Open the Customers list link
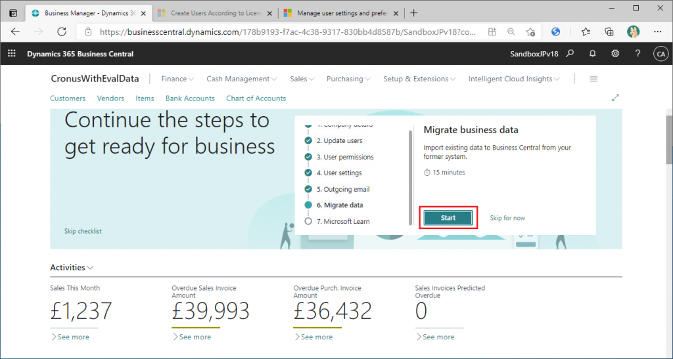Image resolution: width=673 pixels, height=359 pixels. coord(68,98)
